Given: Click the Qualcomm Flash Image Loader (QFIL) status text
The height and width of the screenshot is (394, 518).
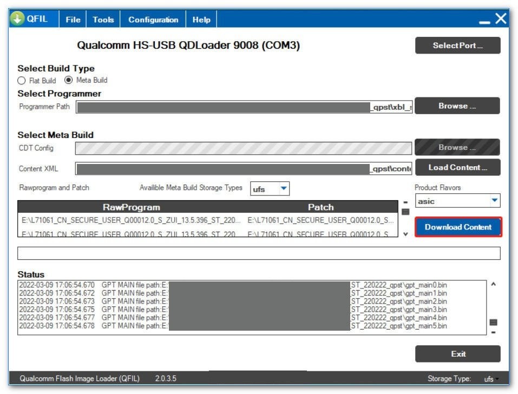Looking at the screenshot, I should [x=80, y=378].
